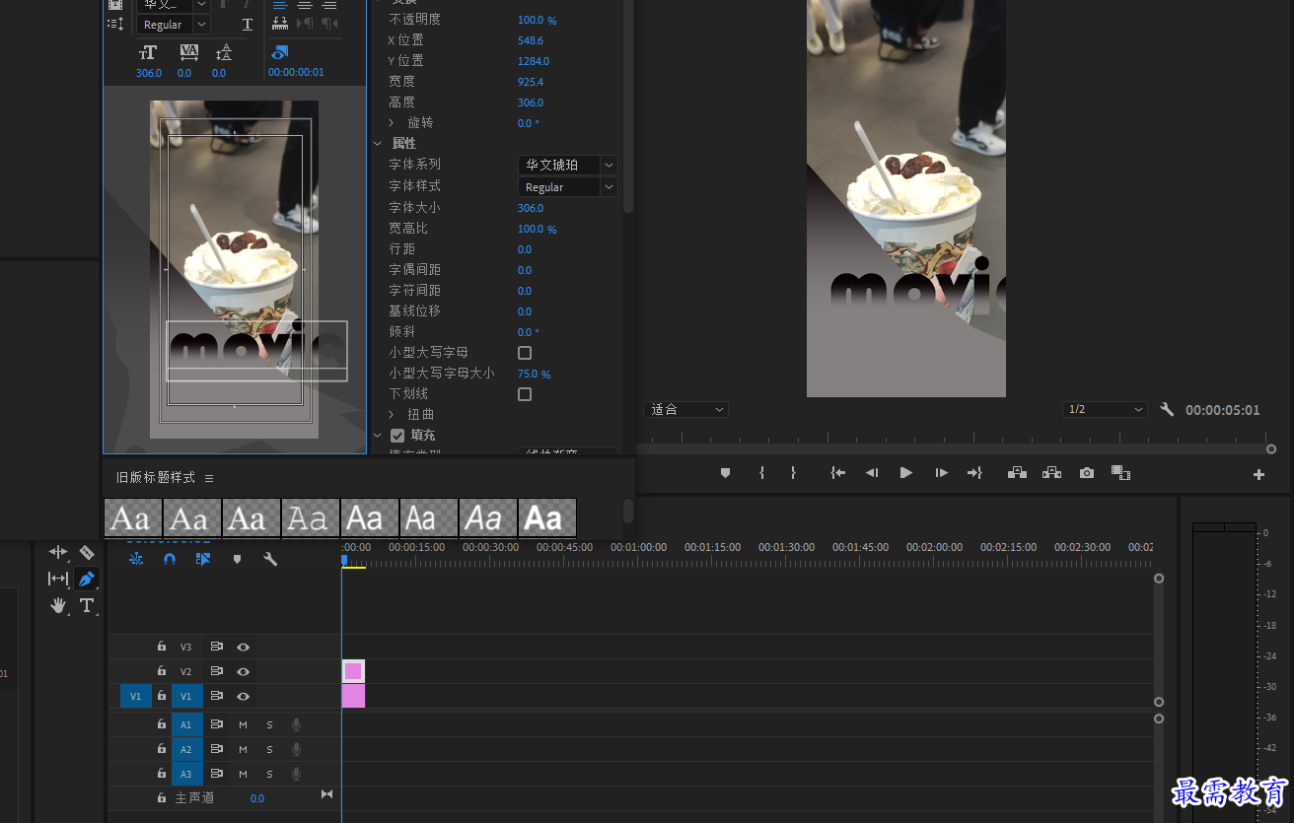
Task: Mute audio track A3
Action: (243, 774)
